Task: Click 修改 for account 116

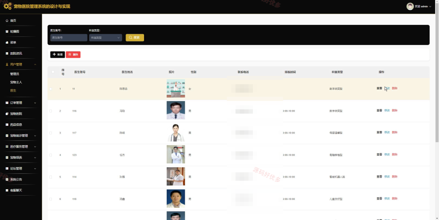Action: pos(387,110)
